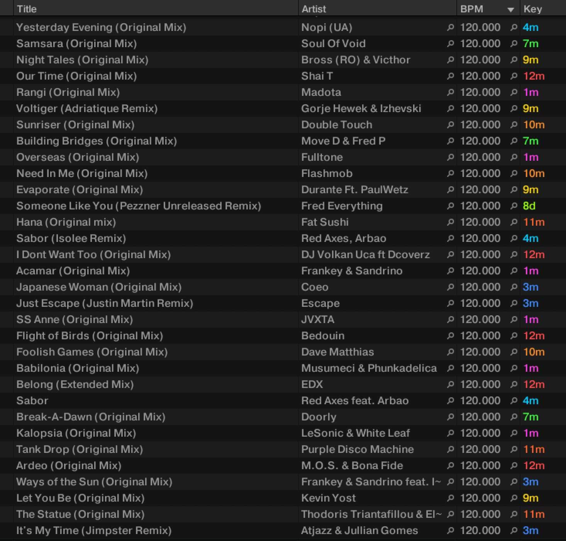The height and width of the screenshot is (541, 566).
Task: Select the Building Bridges (Original Mix) track title
Action: [97, 141]
